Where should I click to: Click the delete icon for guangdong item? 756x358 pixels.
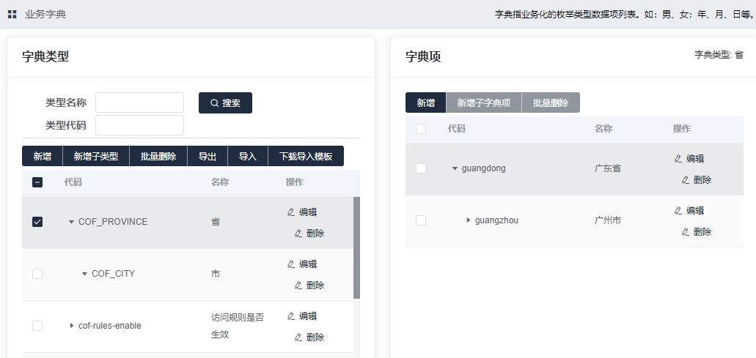[686, 180]
